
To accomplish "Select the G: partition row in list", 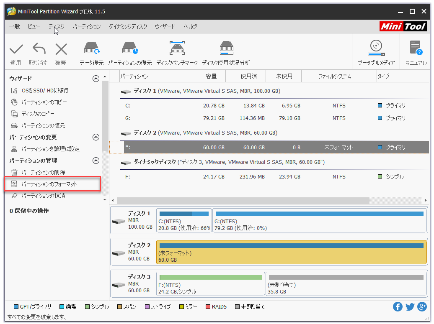I will 268,118.
